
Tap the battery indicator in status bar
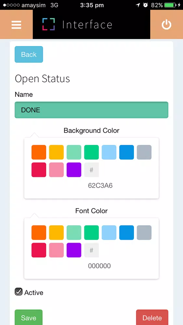click(171, 5)
